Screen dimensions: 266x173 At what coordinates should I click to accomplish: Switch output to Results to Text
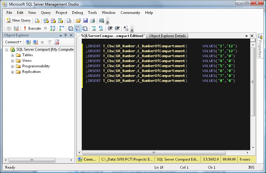click(x=70, y=28)
